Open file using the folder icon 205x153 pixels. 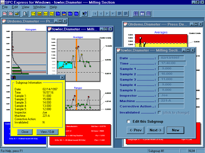coord(17,14)
